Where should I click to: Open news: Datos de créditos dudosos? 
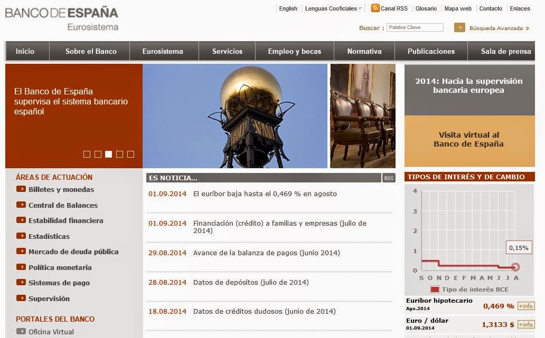click(265, 311)
